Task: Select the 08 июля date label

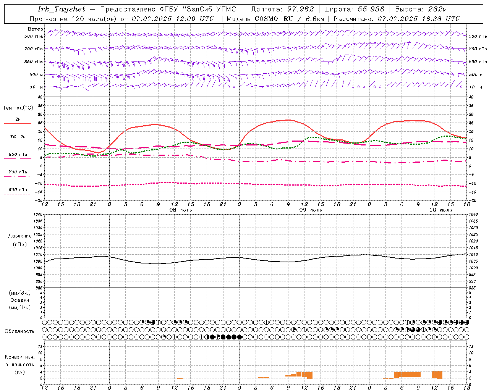Action: tap(181, 210)
